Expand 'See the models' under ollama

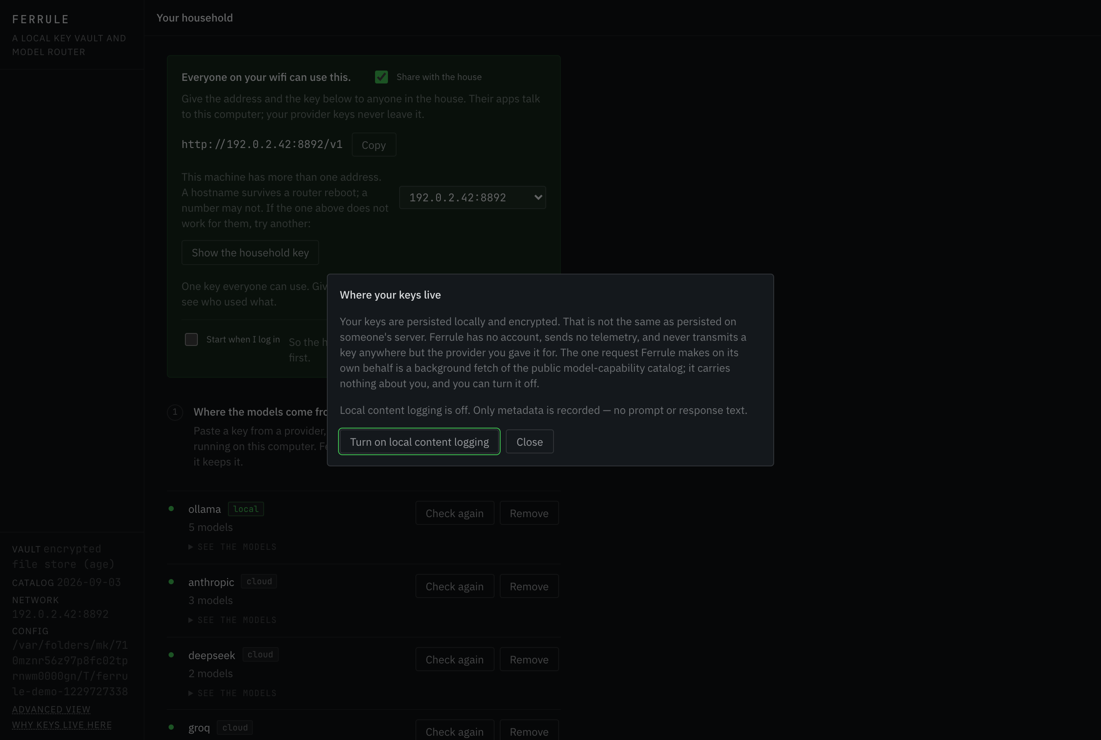click(x=233, y=546)
